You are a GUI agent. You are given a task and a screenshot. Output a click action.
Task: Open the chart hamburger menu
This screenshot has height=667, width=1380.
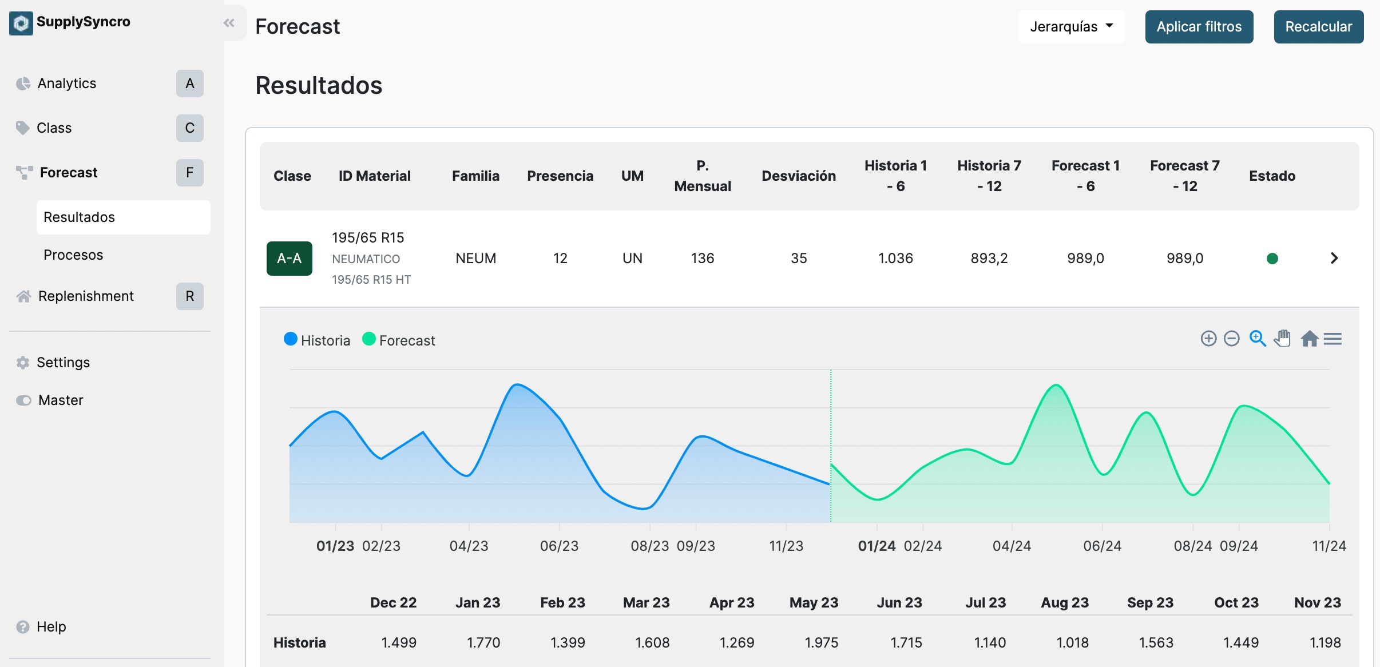pos(1333,339)
